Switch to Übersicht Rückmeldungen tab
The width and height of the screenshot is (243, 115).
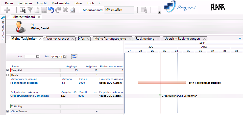point(182,39)
